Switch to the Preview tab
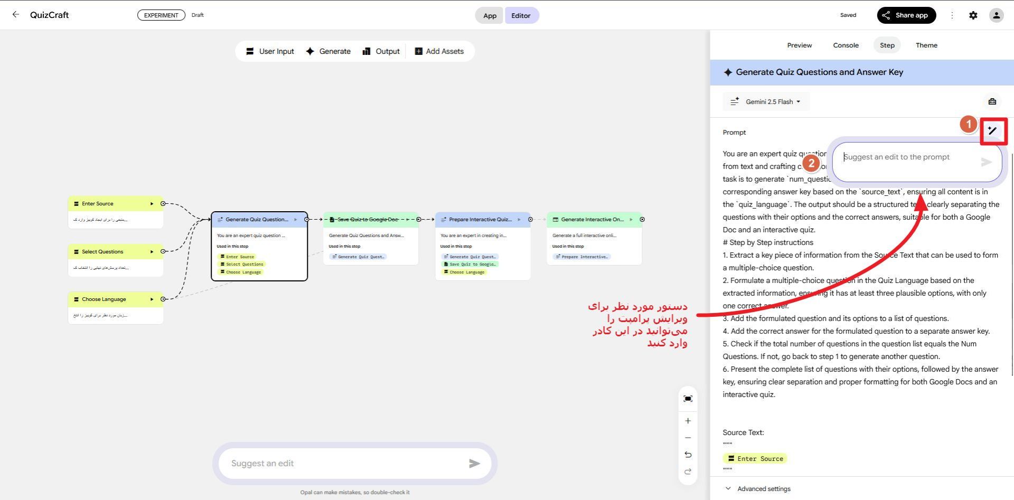Screen dimensions: 1014x500 pos(799,45)
